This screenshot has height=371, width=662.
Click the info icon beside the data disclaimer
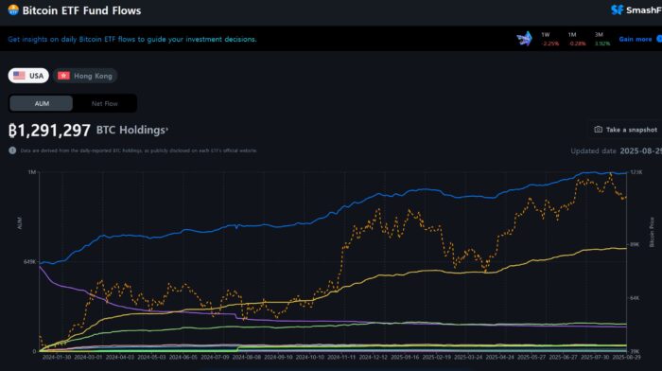pyautogui.click(x=12, y=150)
